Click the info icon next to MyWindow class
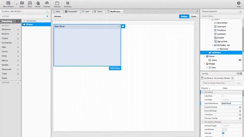 click(233, 78)
